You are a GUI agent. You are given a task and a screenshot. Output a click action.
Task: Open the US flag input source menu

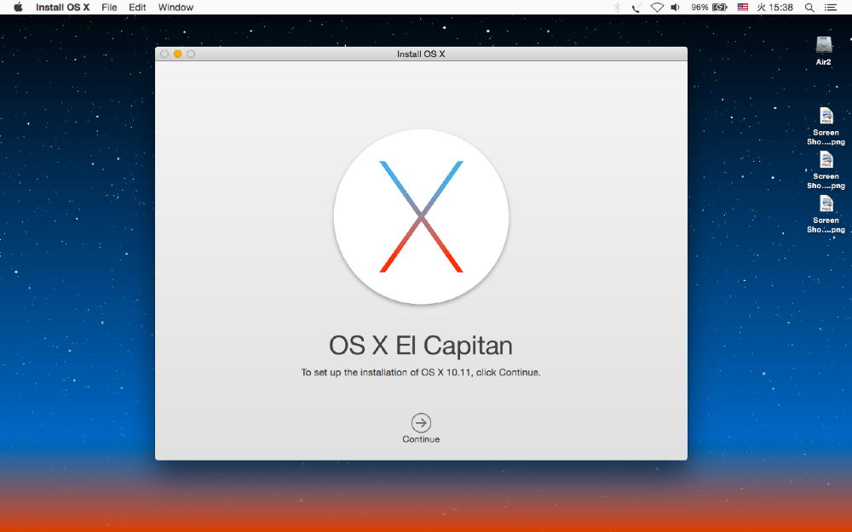(x=743, y=7)
